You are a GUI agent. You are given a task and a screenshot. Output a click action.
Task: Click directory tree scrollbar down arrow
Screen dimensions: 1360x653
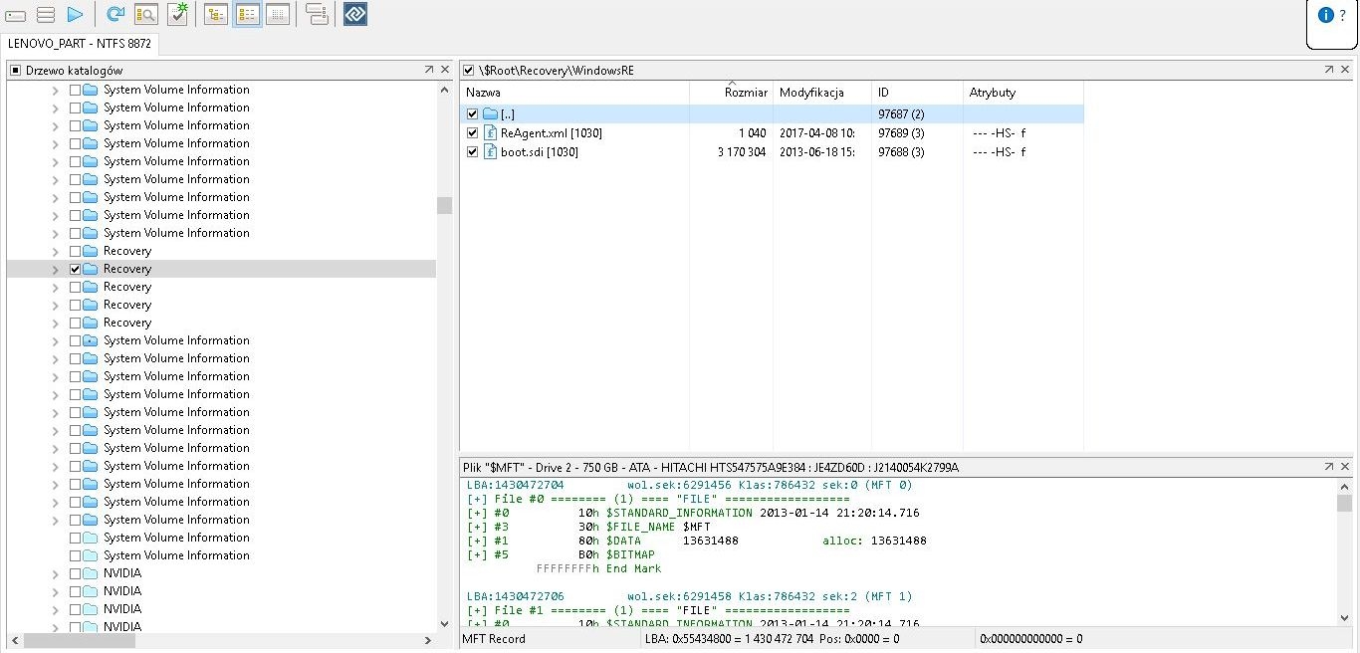(444, 623)
